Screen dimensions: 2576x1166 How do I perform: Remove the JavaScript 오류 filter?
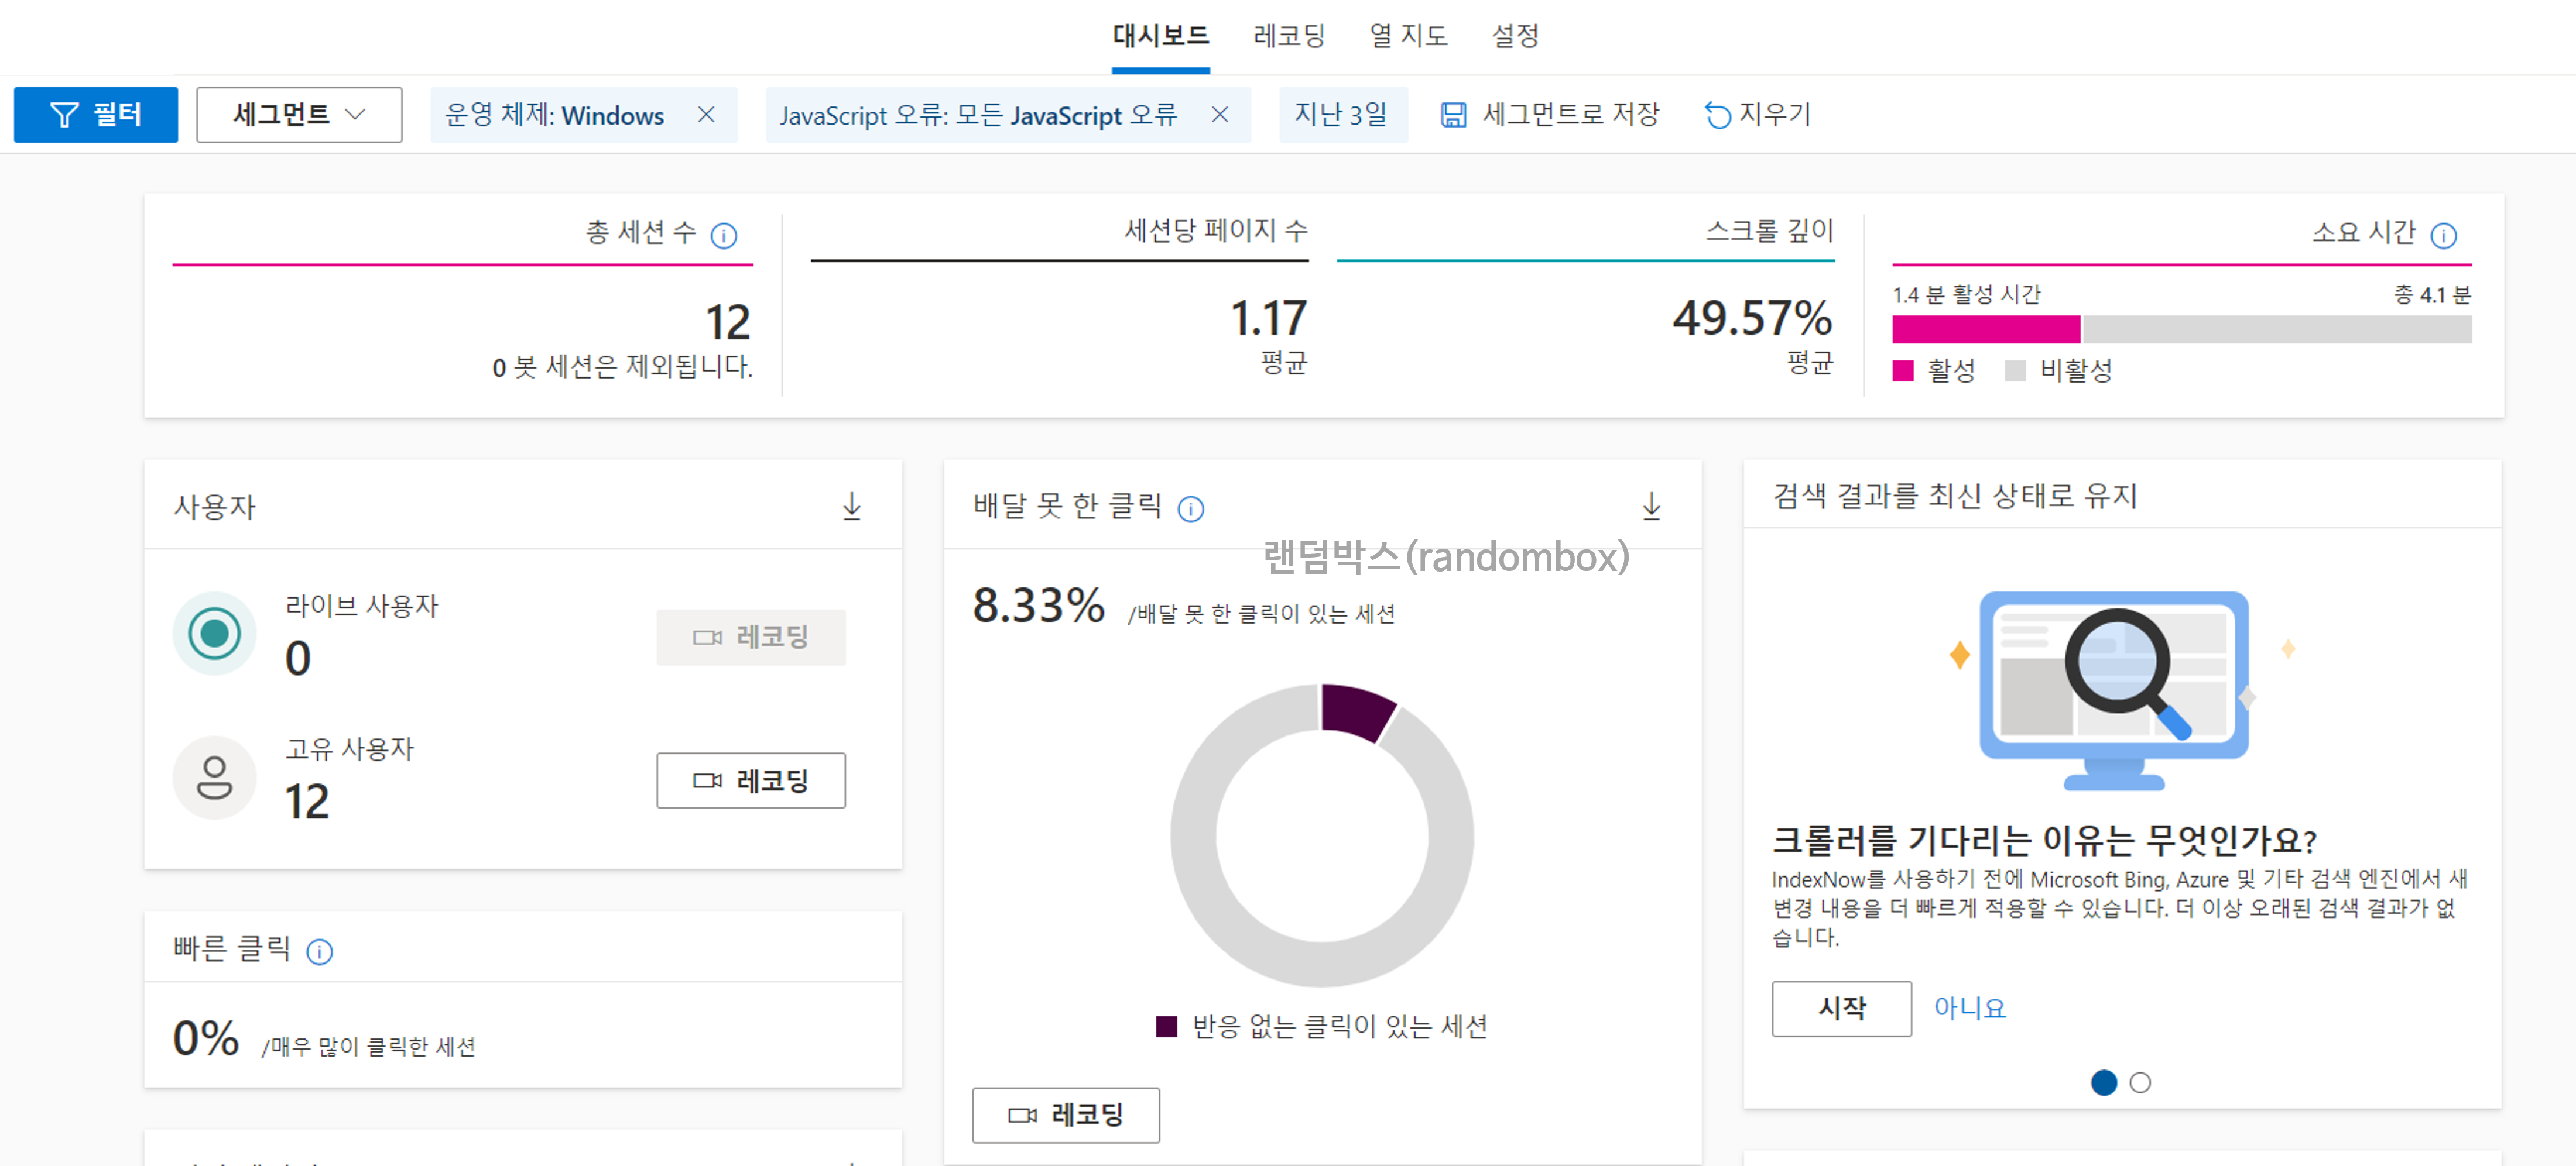pyautogui.click(x=1222, y=115)
